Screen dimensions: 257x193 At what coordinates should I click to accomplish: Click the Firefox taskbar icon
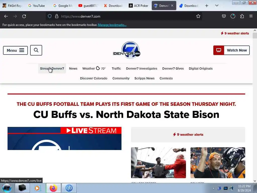tap(53, 188)
